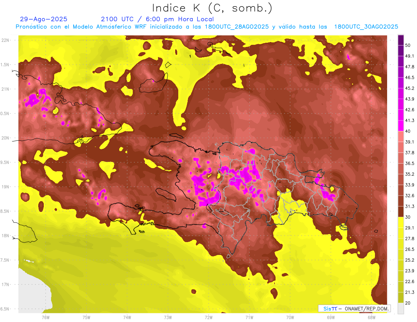The height and width of the screenshot is (322, 417).
Task: Click the '25.2' colorbar value
Action: pyautogui.click(x=410, y=260)
